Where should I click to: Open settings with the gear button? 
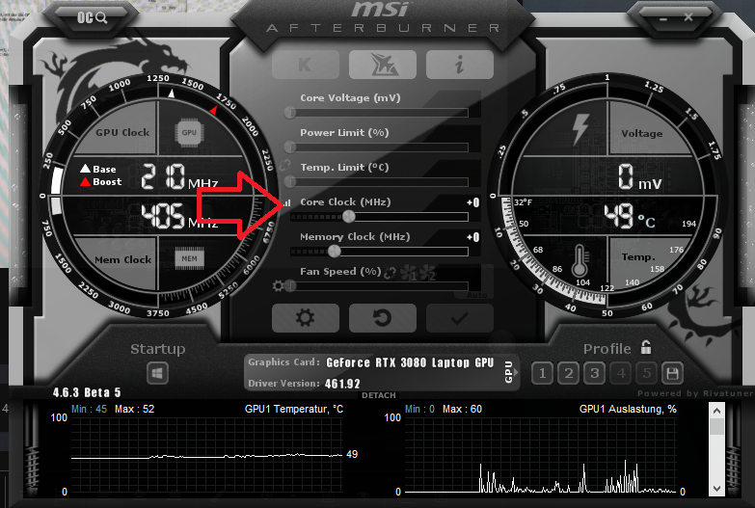305,317
